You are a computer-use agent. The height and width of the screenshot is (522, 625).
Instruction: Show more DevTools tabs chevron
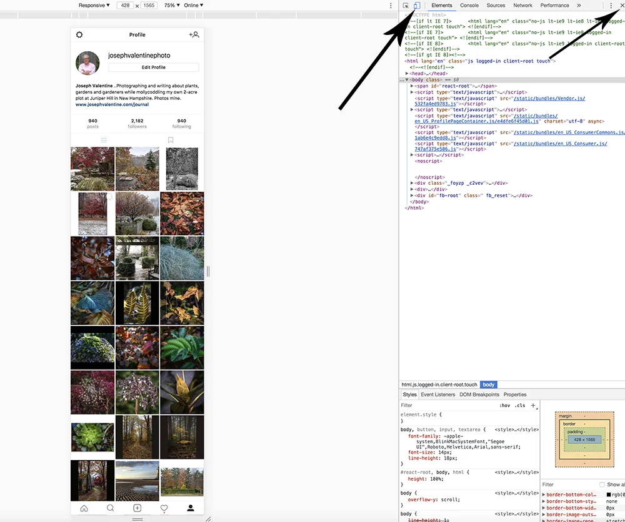pyautogui.click(x=579, y=6)
